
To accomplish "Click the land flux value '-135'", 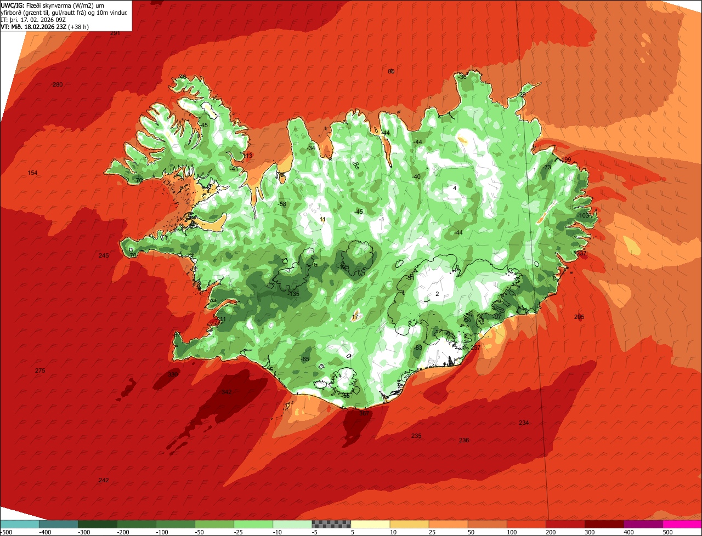I will 294,294.
